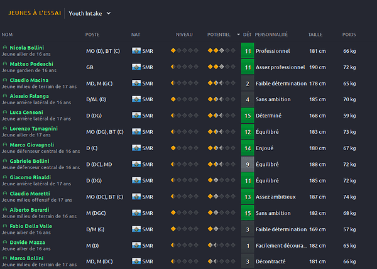This screenshot has height=269, width=377.
Task: Open Matteo Podeschi's player profile
Action: pyautogui.click(x=31, y=64)
